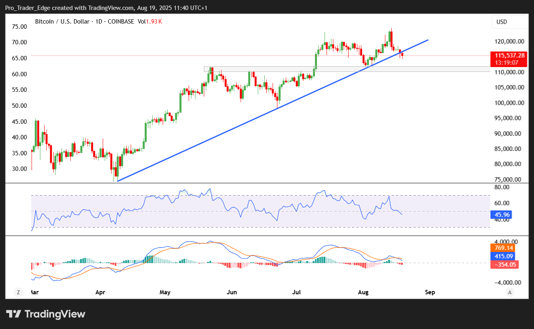Click the Sep label on time axis
The height and width of the screenshot is (329, 534).
click(430, 292)
